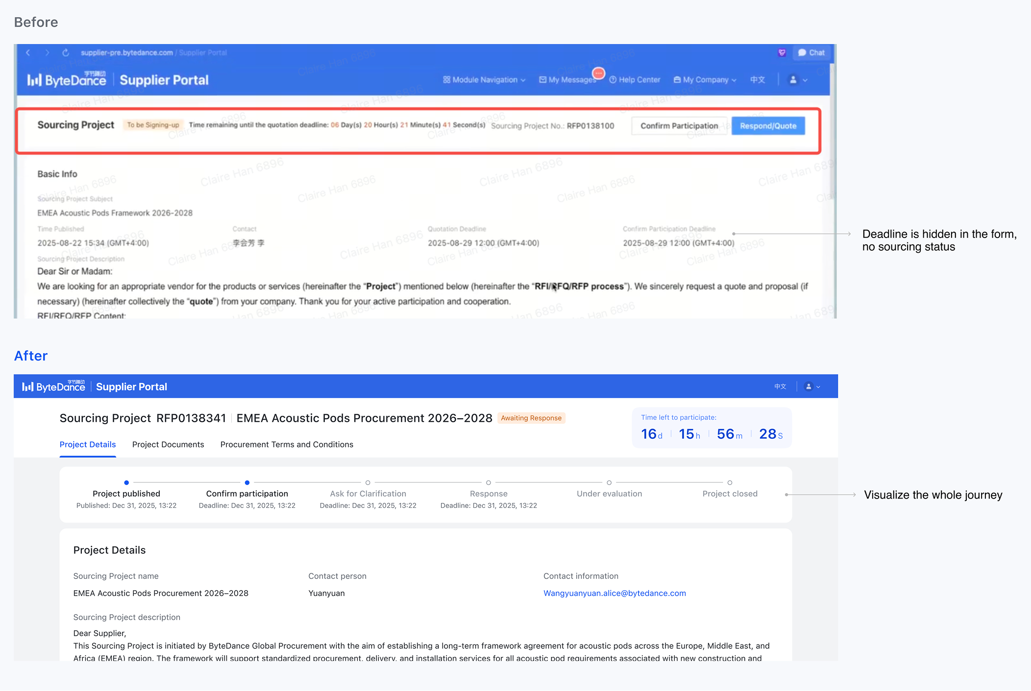1031x691 pixels.
Task: Click Respond/Quote button
Action: click(x=768, y=126)
